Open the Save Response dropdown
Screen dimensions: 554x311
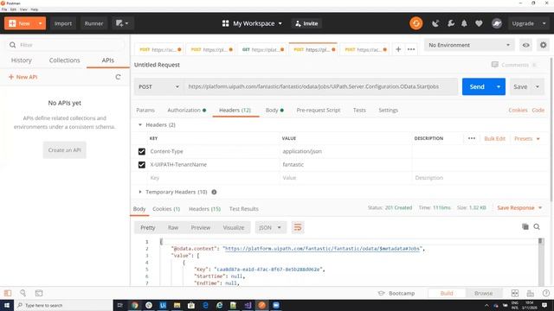[x=519, y=207]
